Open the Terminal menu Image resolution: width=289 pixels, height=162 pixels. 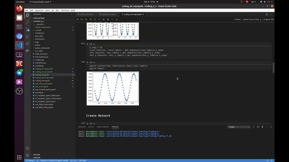coord(65,10)
